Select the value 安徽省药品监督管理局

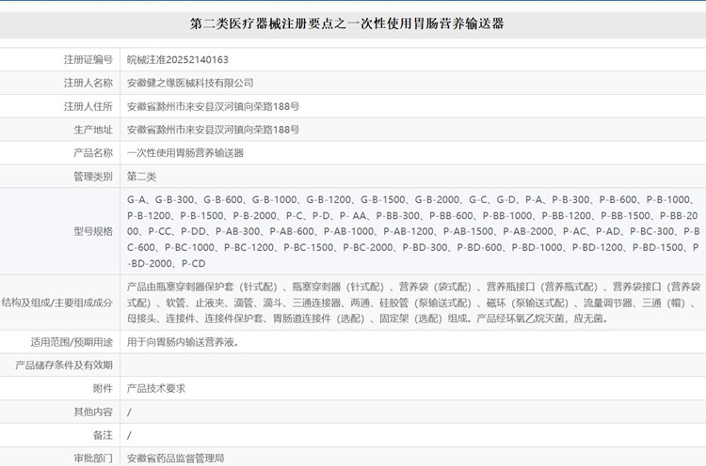175,458
